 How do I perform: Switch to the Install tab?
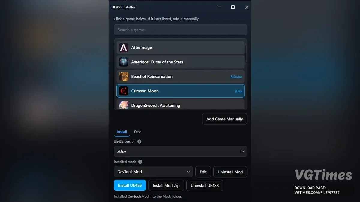(x=122, y=132)
